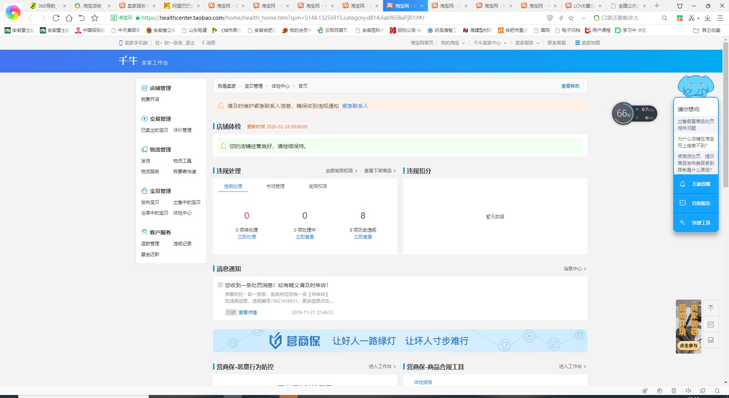The image size is (729, 398).
Task: Go to browser home page icon
Action: coord(69,18)
